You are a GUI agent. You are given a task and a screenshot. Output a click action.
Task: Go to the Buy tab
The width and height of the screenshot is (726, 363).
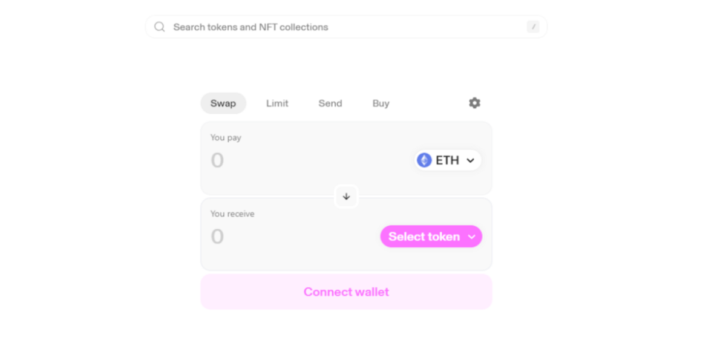click(381, 103)
